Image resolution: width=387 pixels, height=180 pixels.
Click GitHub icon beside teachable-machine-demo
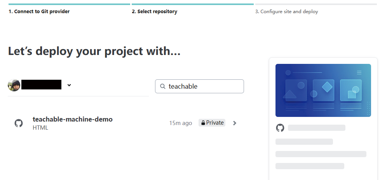pos(19,123)
